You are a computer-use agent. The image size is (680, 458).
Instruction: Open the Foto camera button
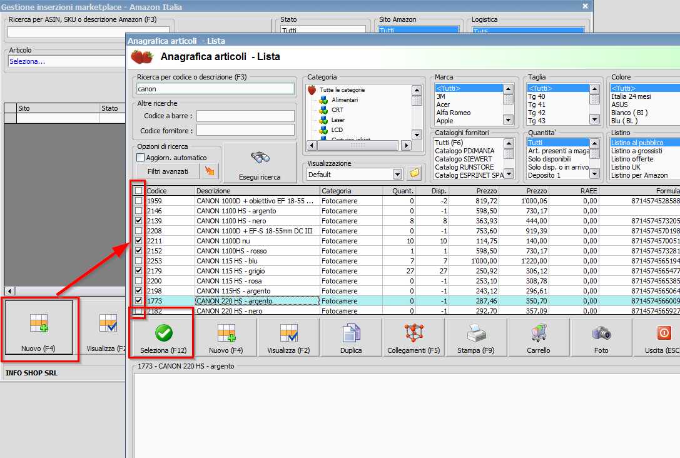click(x=601, y=338)
